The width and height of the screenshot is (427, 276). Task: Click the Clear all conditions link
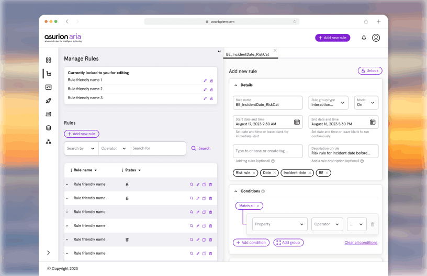point(361,243)
